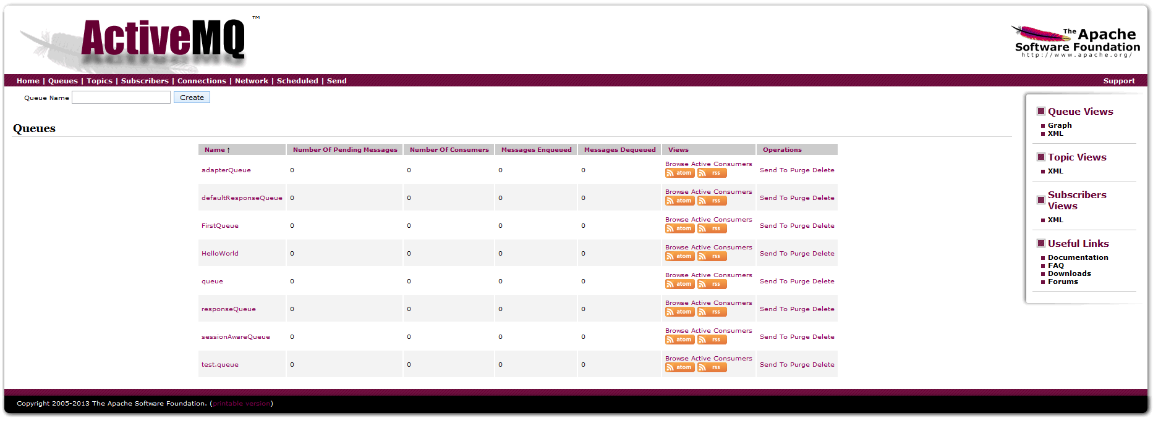Open the Support link in the navigation bar
The width and height of the screenshot is (1153, 421).
point(1119,81)
